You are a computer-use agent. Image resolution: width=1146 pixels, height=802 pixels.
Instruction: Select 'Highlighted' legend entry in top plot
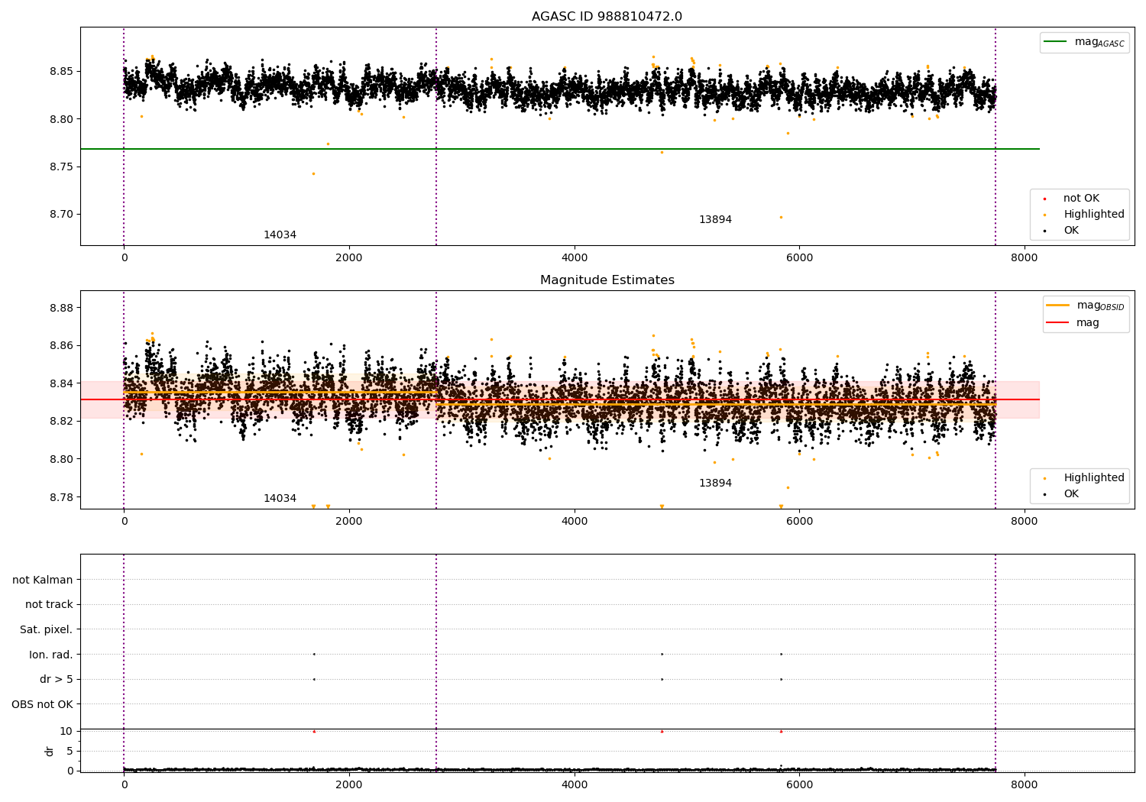pyautogui.click(x=1093, y=215)
